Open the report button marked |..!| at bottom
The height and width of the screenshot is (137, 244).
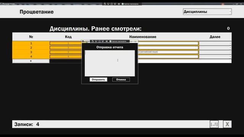[x=214, y=124]
